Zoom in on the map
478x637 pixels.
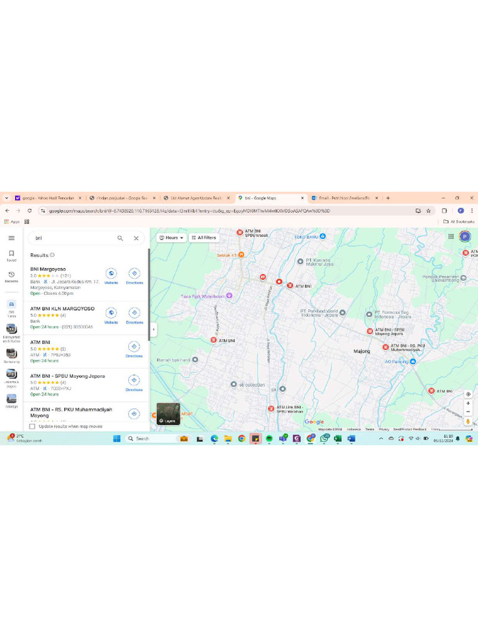468,403
